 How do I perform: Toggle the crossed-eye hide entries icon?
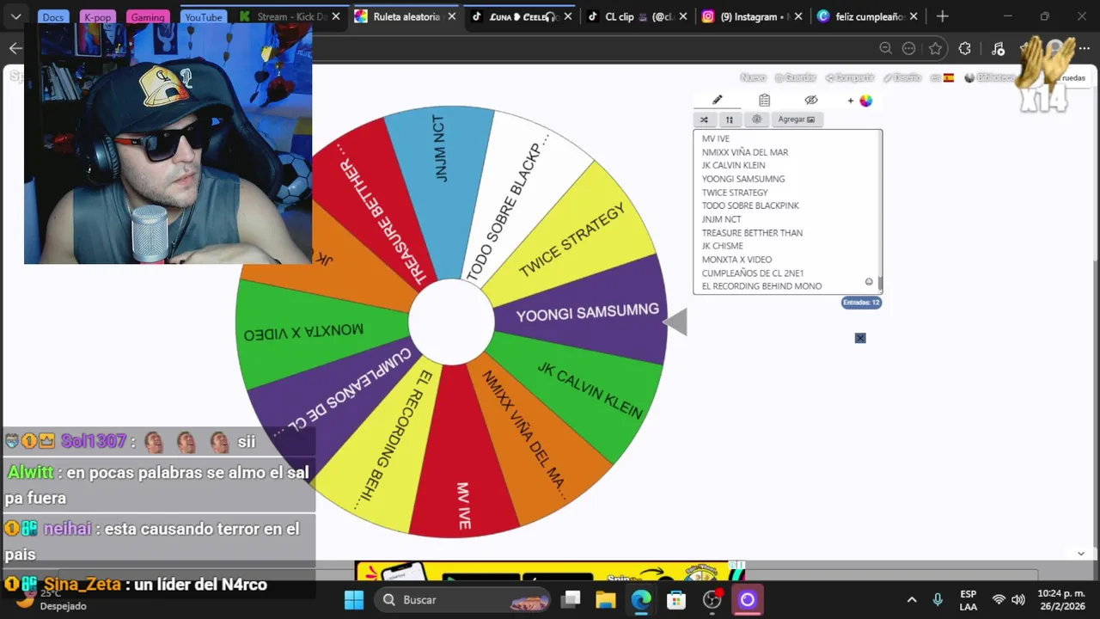coord(811,101)
